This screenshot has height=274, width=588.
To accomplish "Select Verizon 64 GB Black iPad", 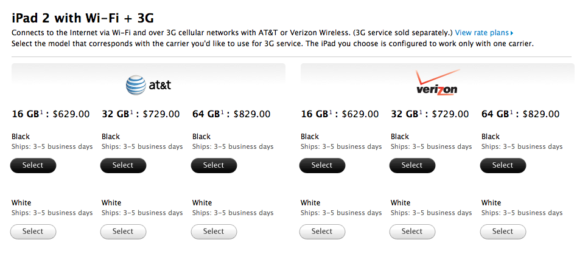I will tap(503, 165).
